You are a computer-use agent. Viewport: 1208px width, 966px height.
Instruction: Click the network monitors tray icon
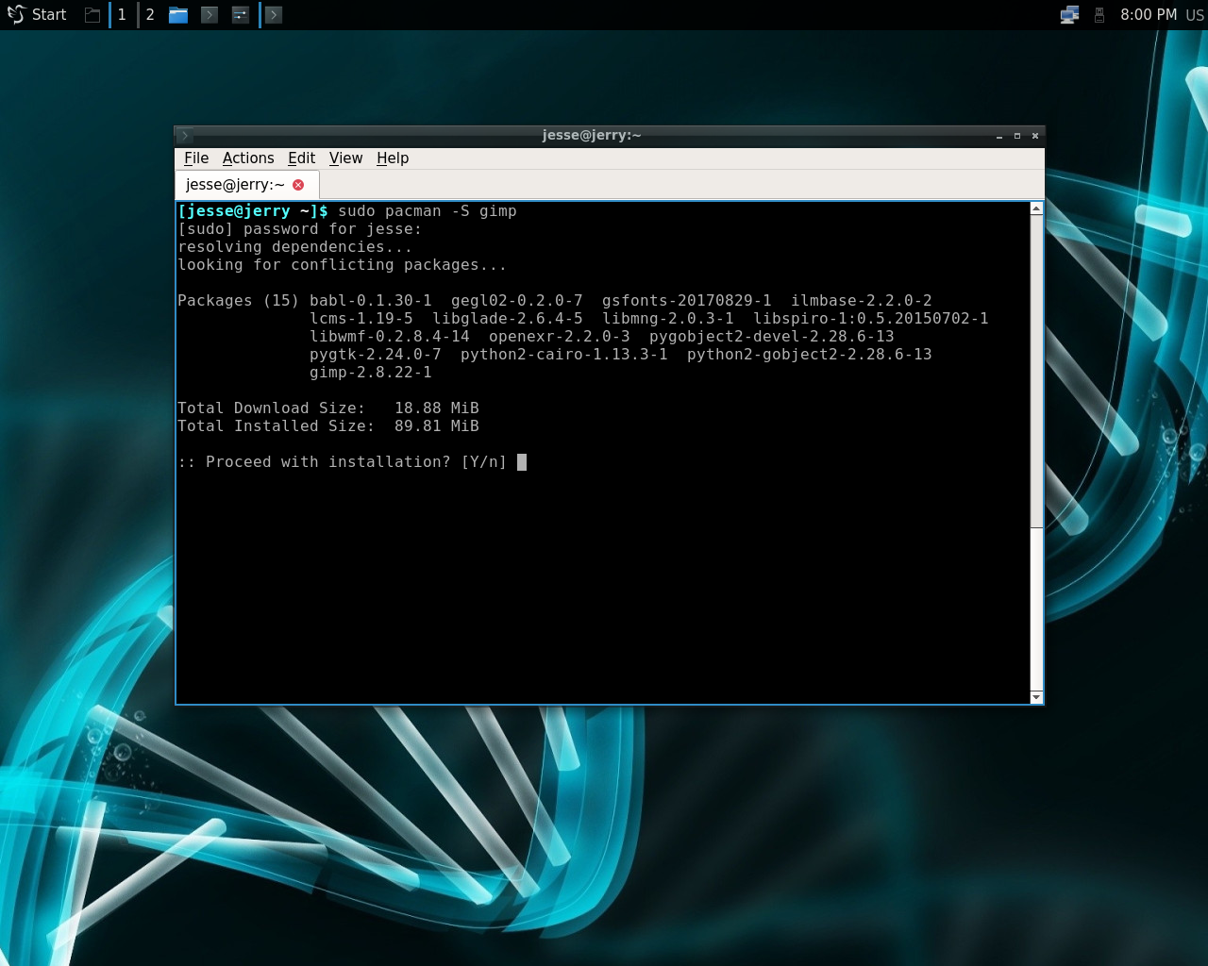pos(1069,14)
